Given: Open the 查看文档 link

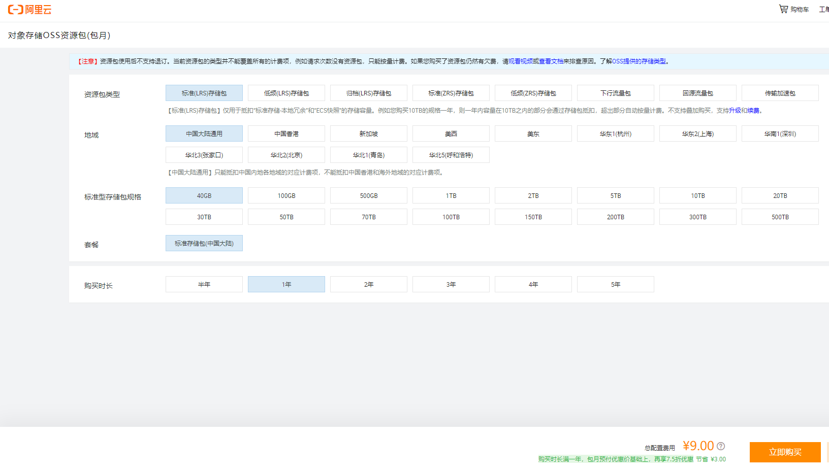Looking at the screenshot, I should coord(551,61).
